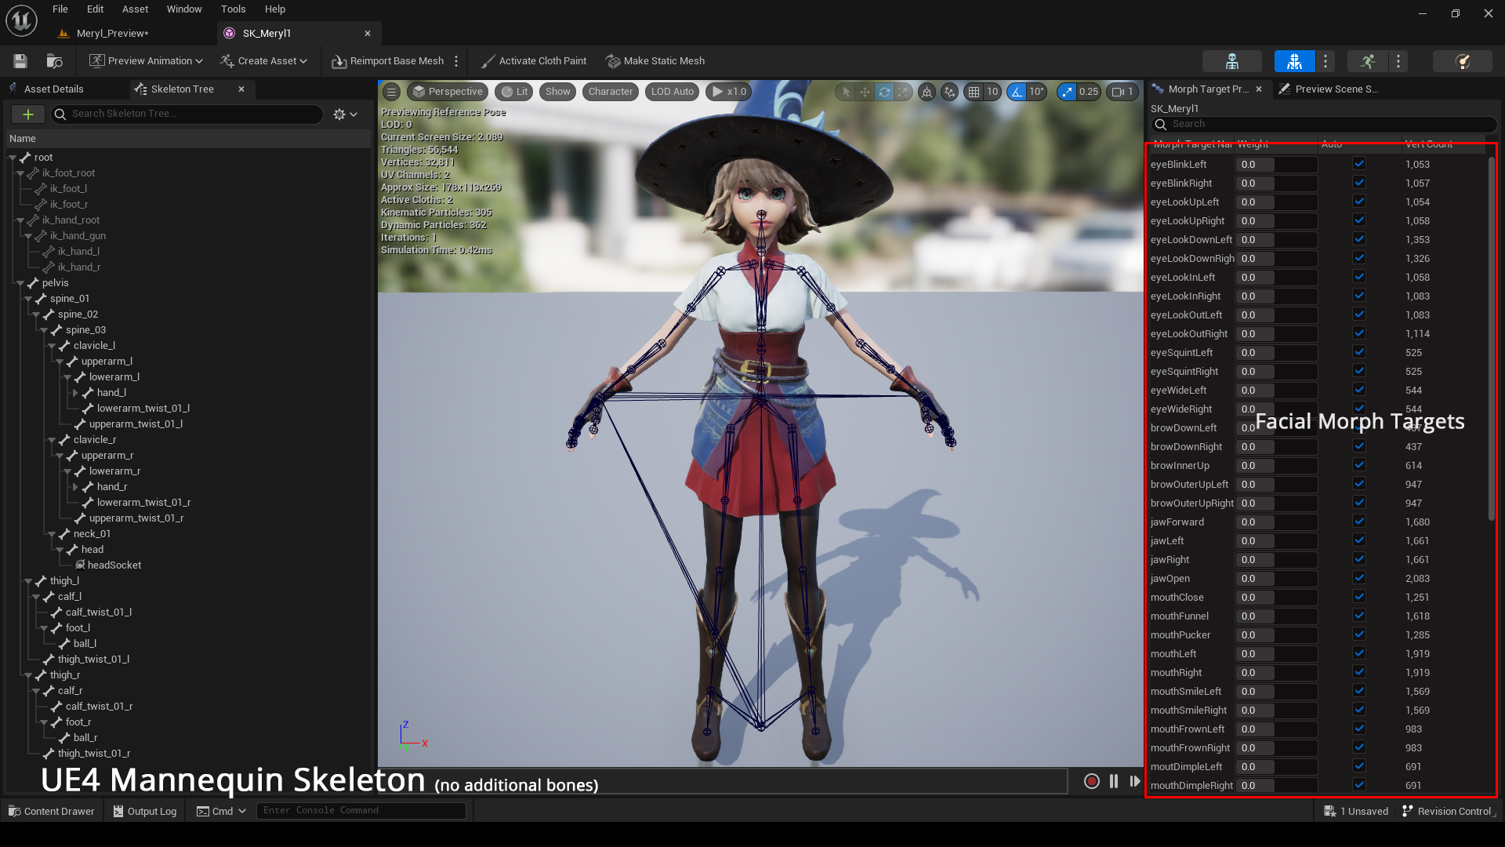The height and width of the screenshot is (847, 1505).
Task: Click Reimport Base Mesh button
Action: click(389, 61)
